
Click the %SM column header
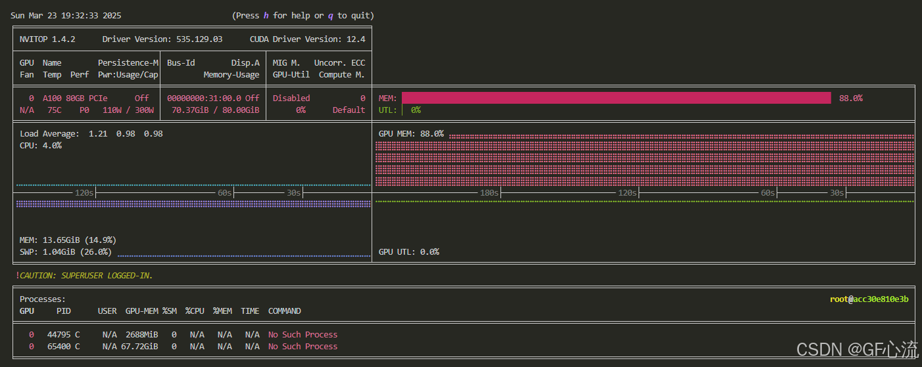170,311
